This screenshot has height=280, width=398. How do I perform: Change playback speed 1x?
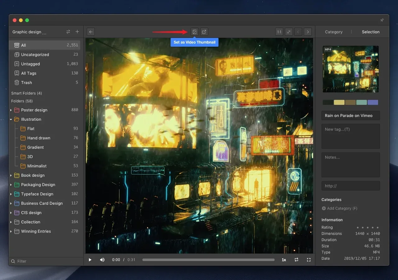coord(284,260)
